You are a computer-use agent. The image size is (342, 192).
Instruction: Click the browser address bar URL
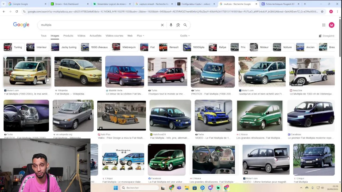tap(173, 11)
